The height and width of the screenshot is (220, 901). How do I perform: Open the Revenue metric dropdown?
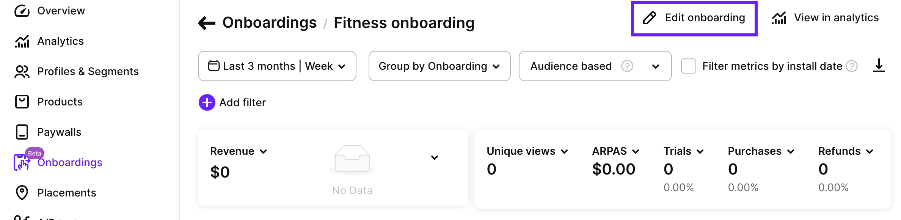[x=238, y=151]
